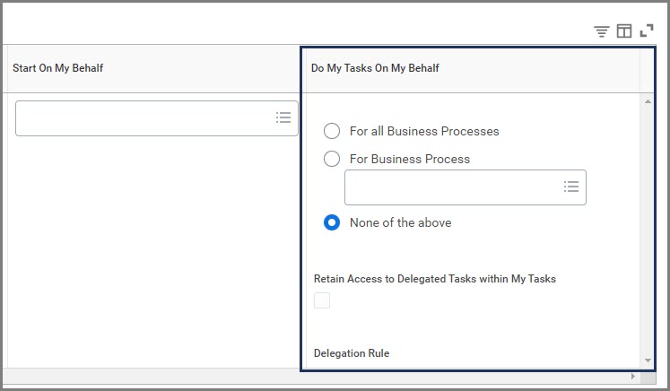Screen dimensions: 670x391
Task: Expand the grid to fullscreen mode
Action: (x=647, y=31)
